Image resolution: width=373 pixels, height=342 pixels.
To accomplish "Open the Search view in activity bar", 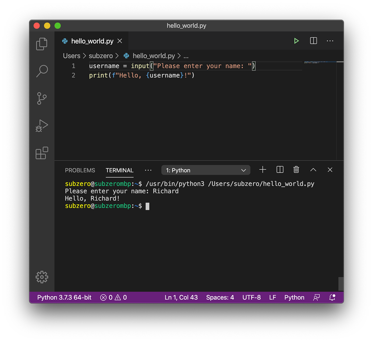I will [x=42, y=71].
